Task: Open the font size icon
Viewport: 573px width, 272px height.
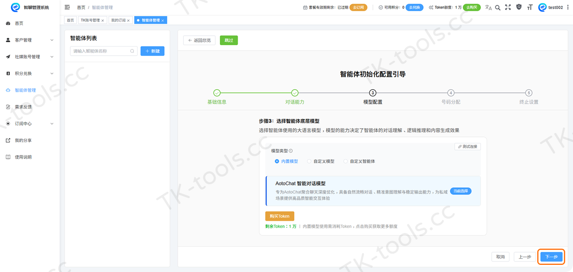Action: click(x=530, y=7)
